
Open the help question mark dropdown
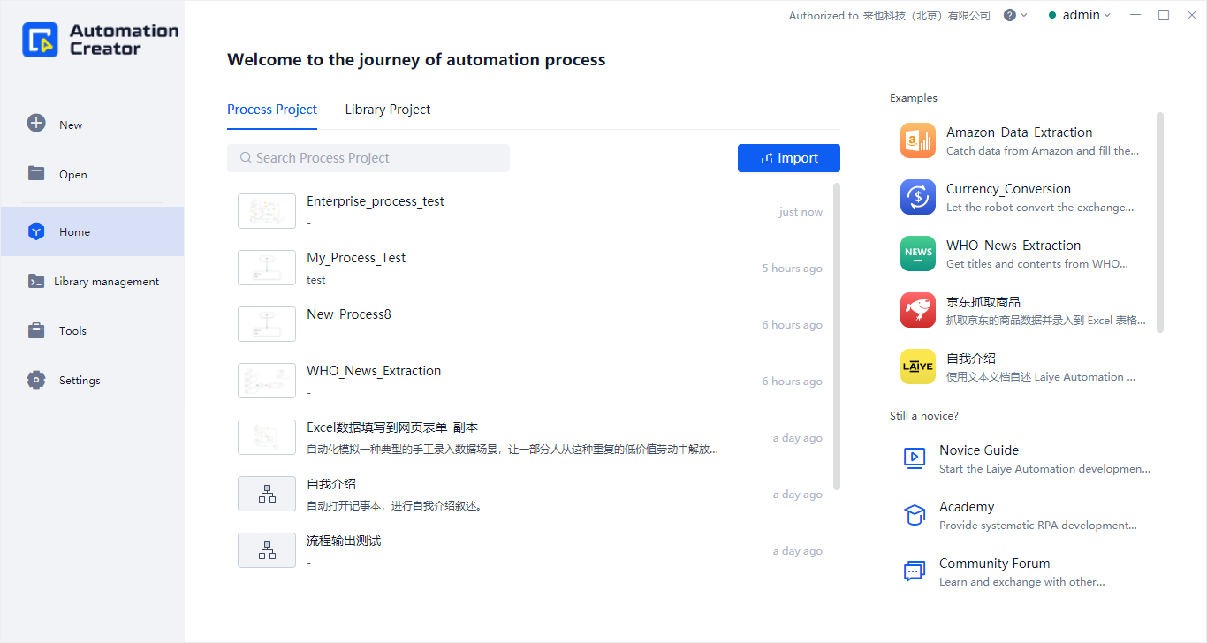coord(1012,14)
